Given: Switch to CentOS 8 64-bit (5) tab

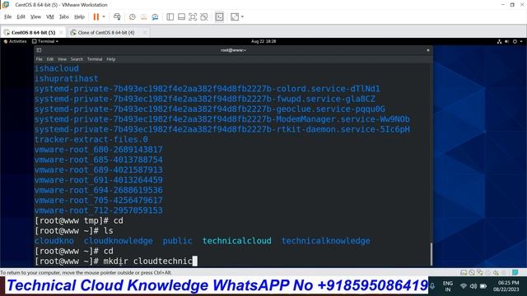Looking at the screenshot, I should point(33,33).
